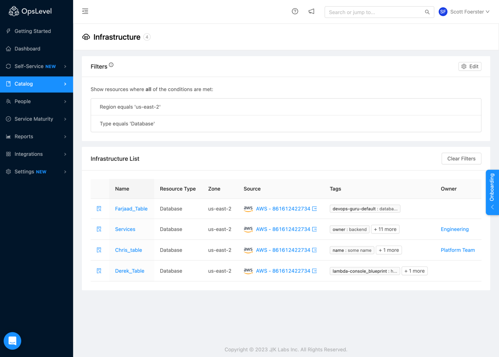Expand the Service Maturity chevron

[65, 119]
